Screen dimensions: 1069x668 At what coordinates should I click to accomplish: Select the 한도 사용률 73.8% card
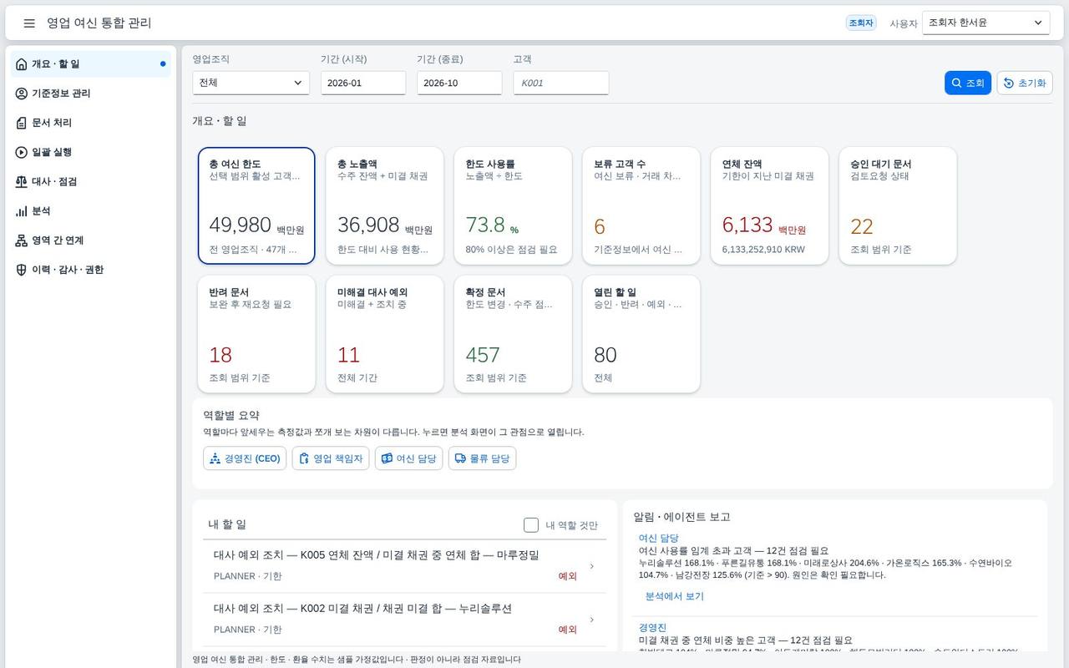point(513,206)
